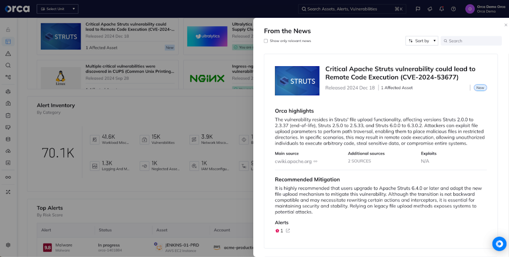Image resolution: width=509 pixels, height=257 pixels.
Task: Click the Struts thumbnail in background card
Action: coord(61,36)
